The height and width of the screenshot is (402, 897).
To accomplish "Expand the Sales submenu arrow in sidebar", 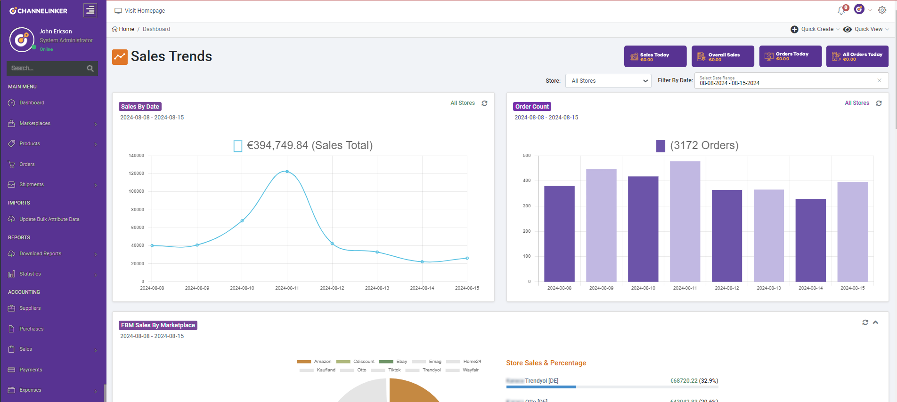I will pos(96,350).
